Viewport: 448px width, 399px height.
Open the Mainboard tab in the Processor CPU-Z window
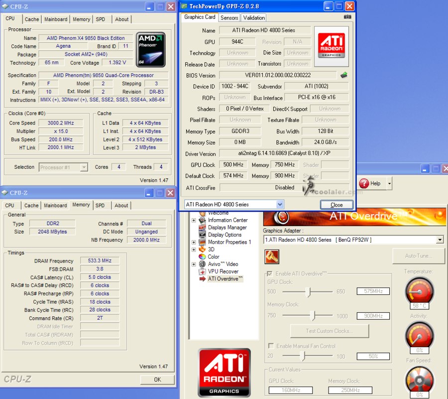56,19
